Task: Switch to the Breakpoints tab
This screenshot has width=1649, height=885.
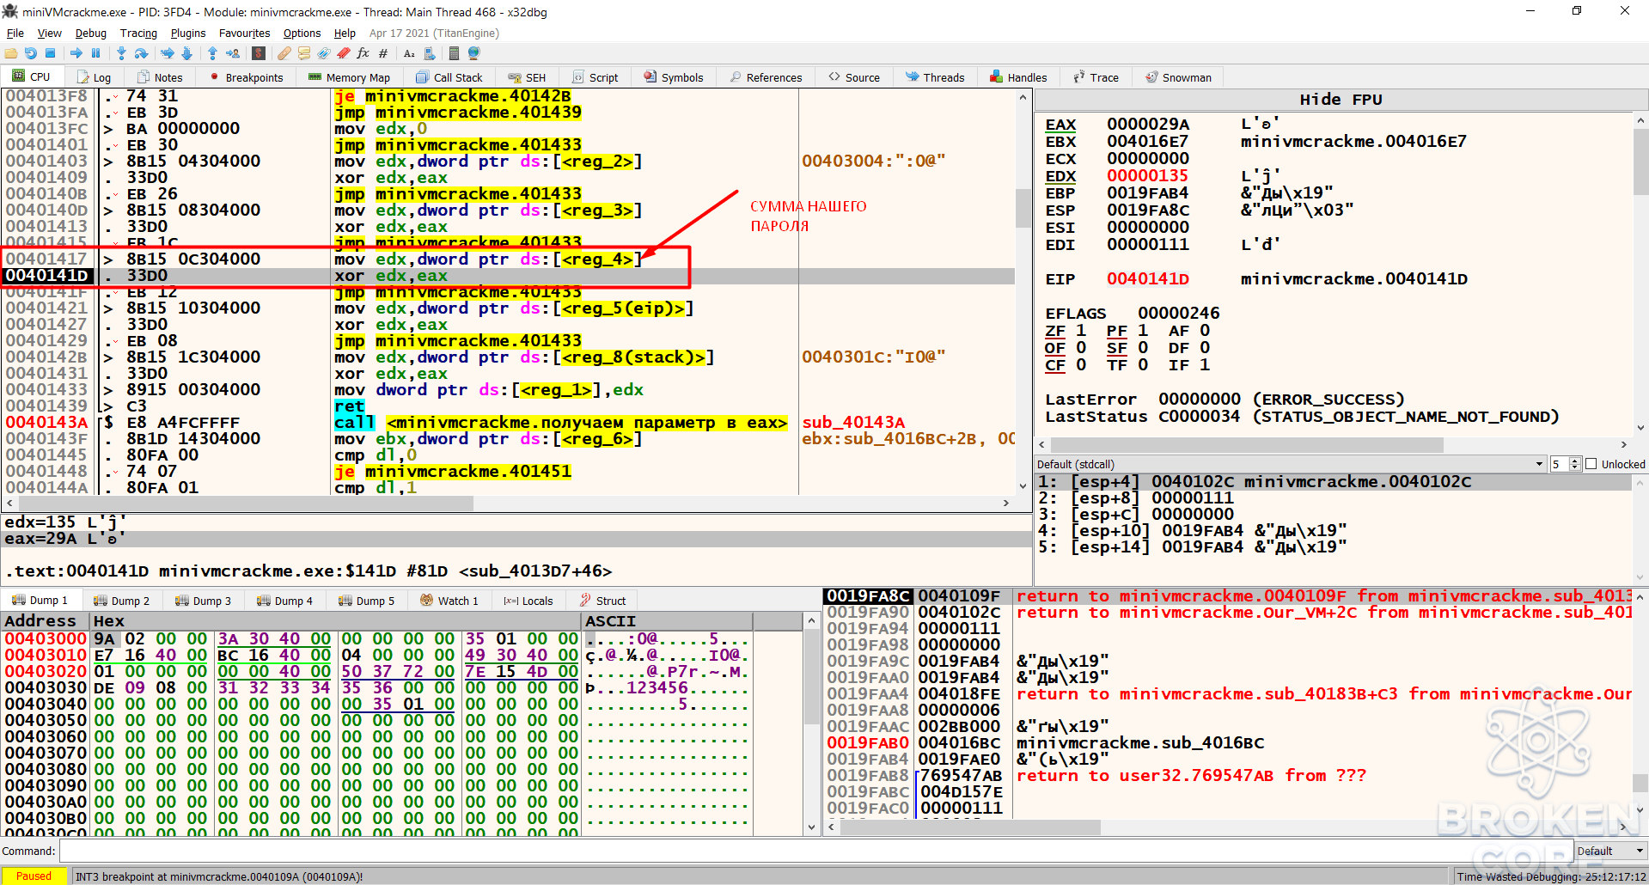Action: pos(246,77)
